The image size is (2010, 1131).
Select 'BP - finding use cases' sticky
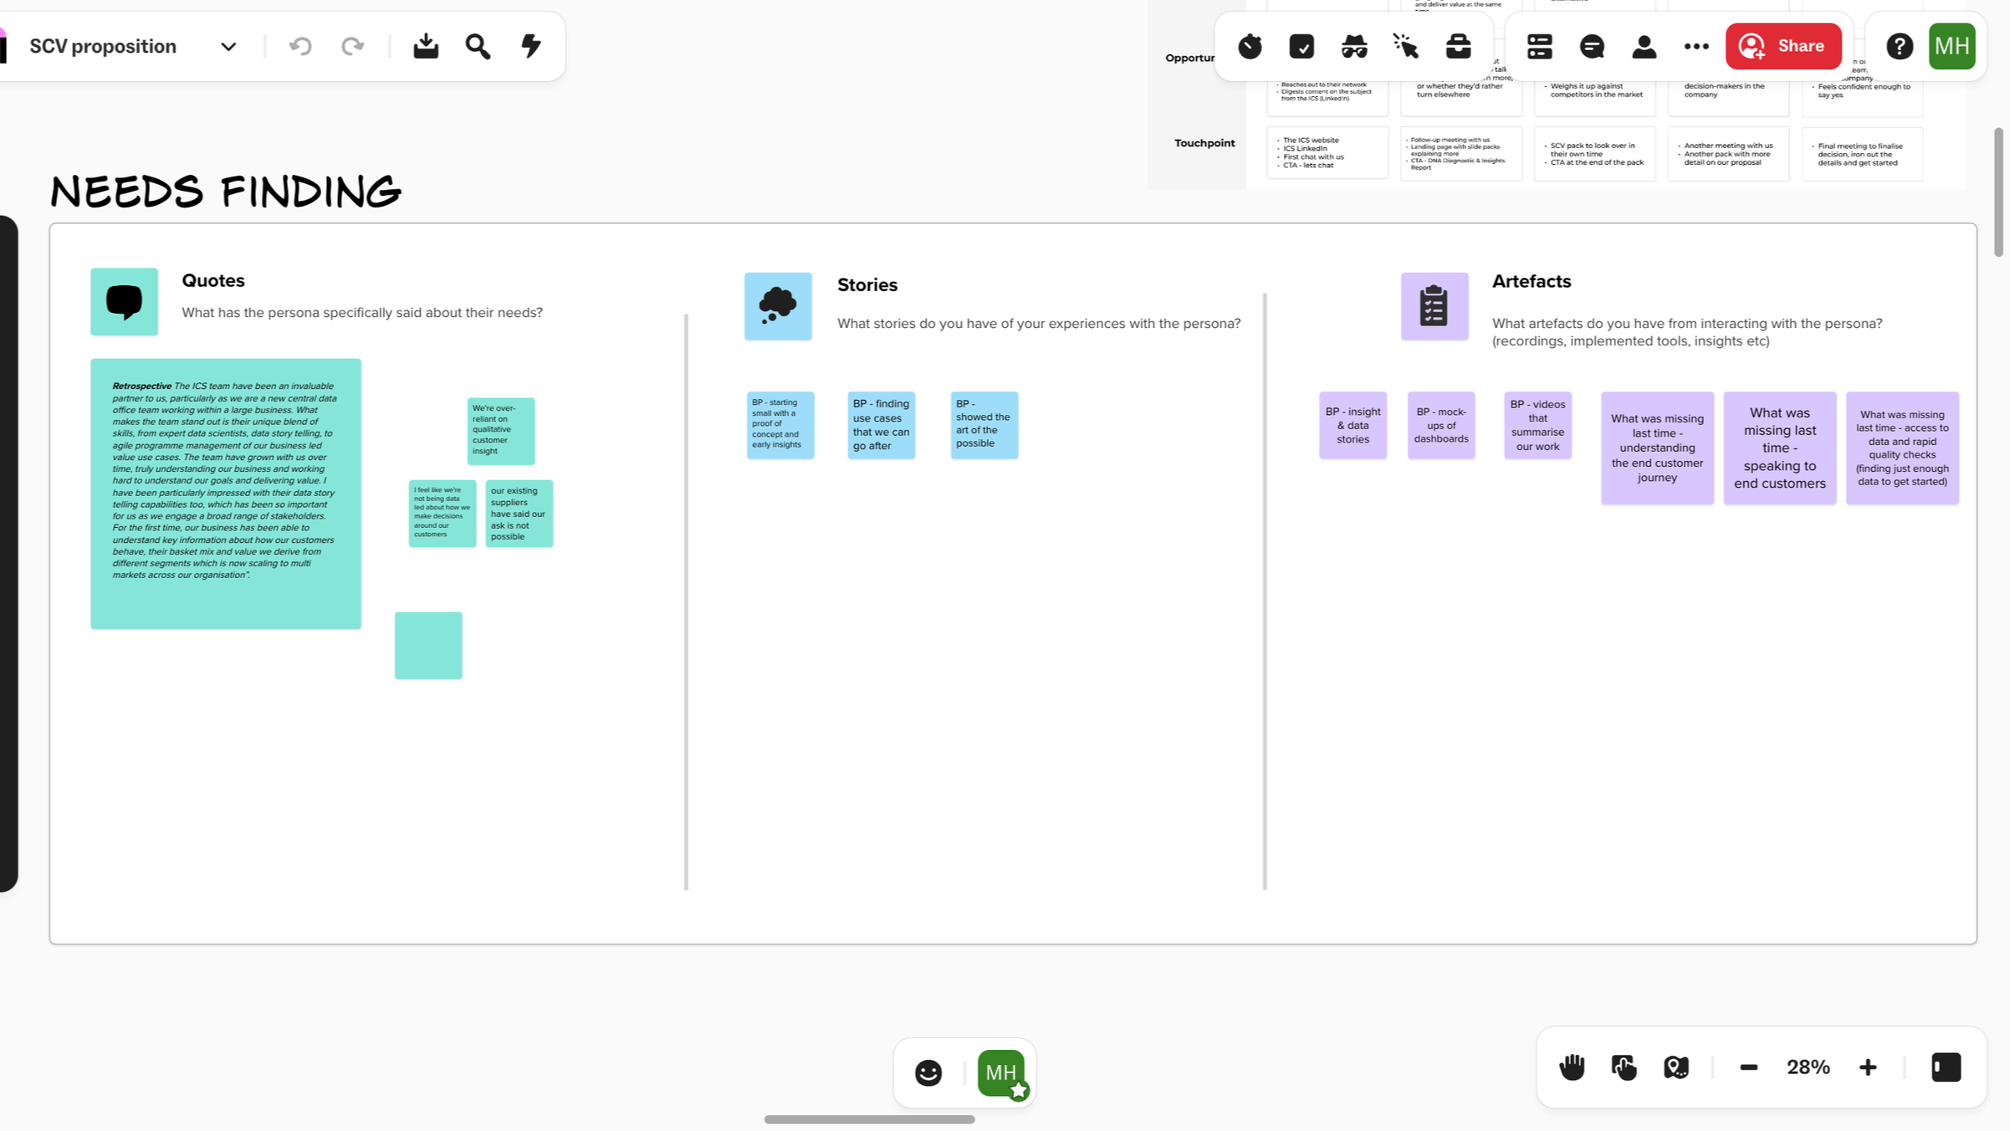point(881,425)
